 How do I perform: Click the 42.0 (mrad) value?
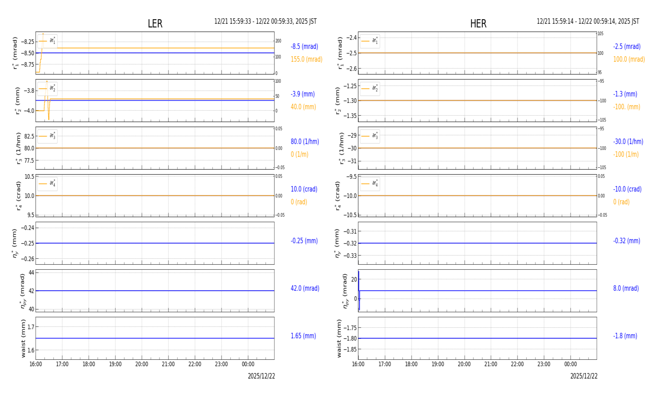click(x=305, y=288)
